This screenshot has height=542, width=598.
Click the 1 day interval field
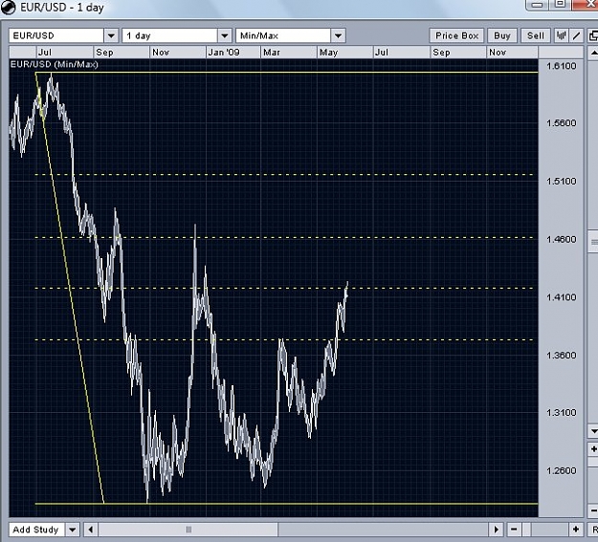pyautogui.click(x=170, y=35)
